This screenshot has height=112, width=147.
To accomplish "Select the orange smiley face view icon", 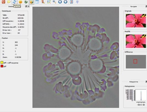I will [20, 2].
